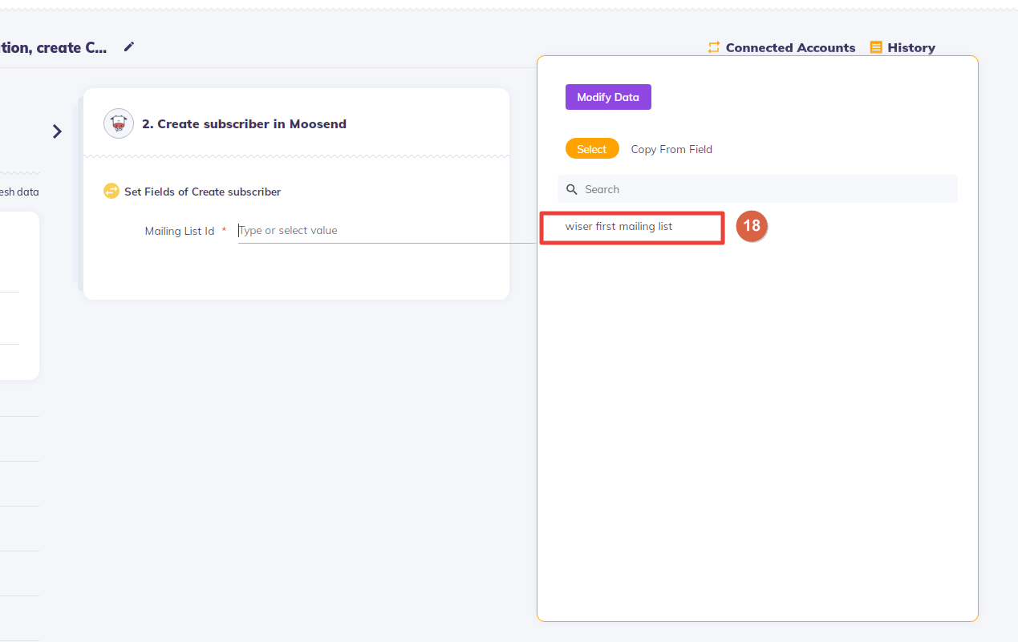1018x642 pixels.
Task: Click the Modify Data button
Action: pyautogui.click(x=608, y=97)
